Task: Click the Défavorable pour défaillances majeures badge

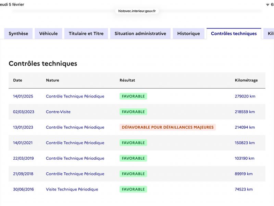Action: pos(167,127)
